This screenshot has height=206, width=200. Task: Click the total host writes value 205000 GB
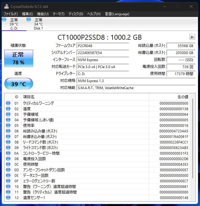pyautogui.click(x=181, y=53)
